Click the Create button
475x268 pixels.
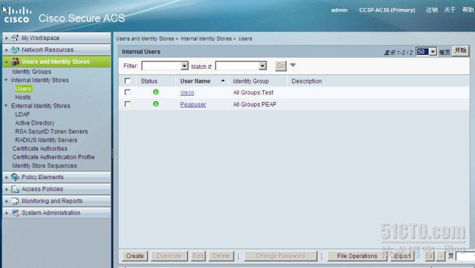(135, 256)
